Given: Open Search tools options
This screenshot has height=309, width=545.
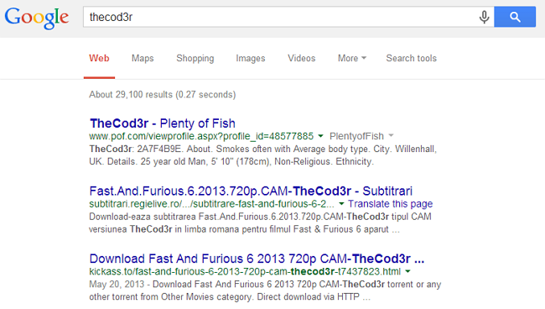Looking at the screenshot, I should coord(411,58).
